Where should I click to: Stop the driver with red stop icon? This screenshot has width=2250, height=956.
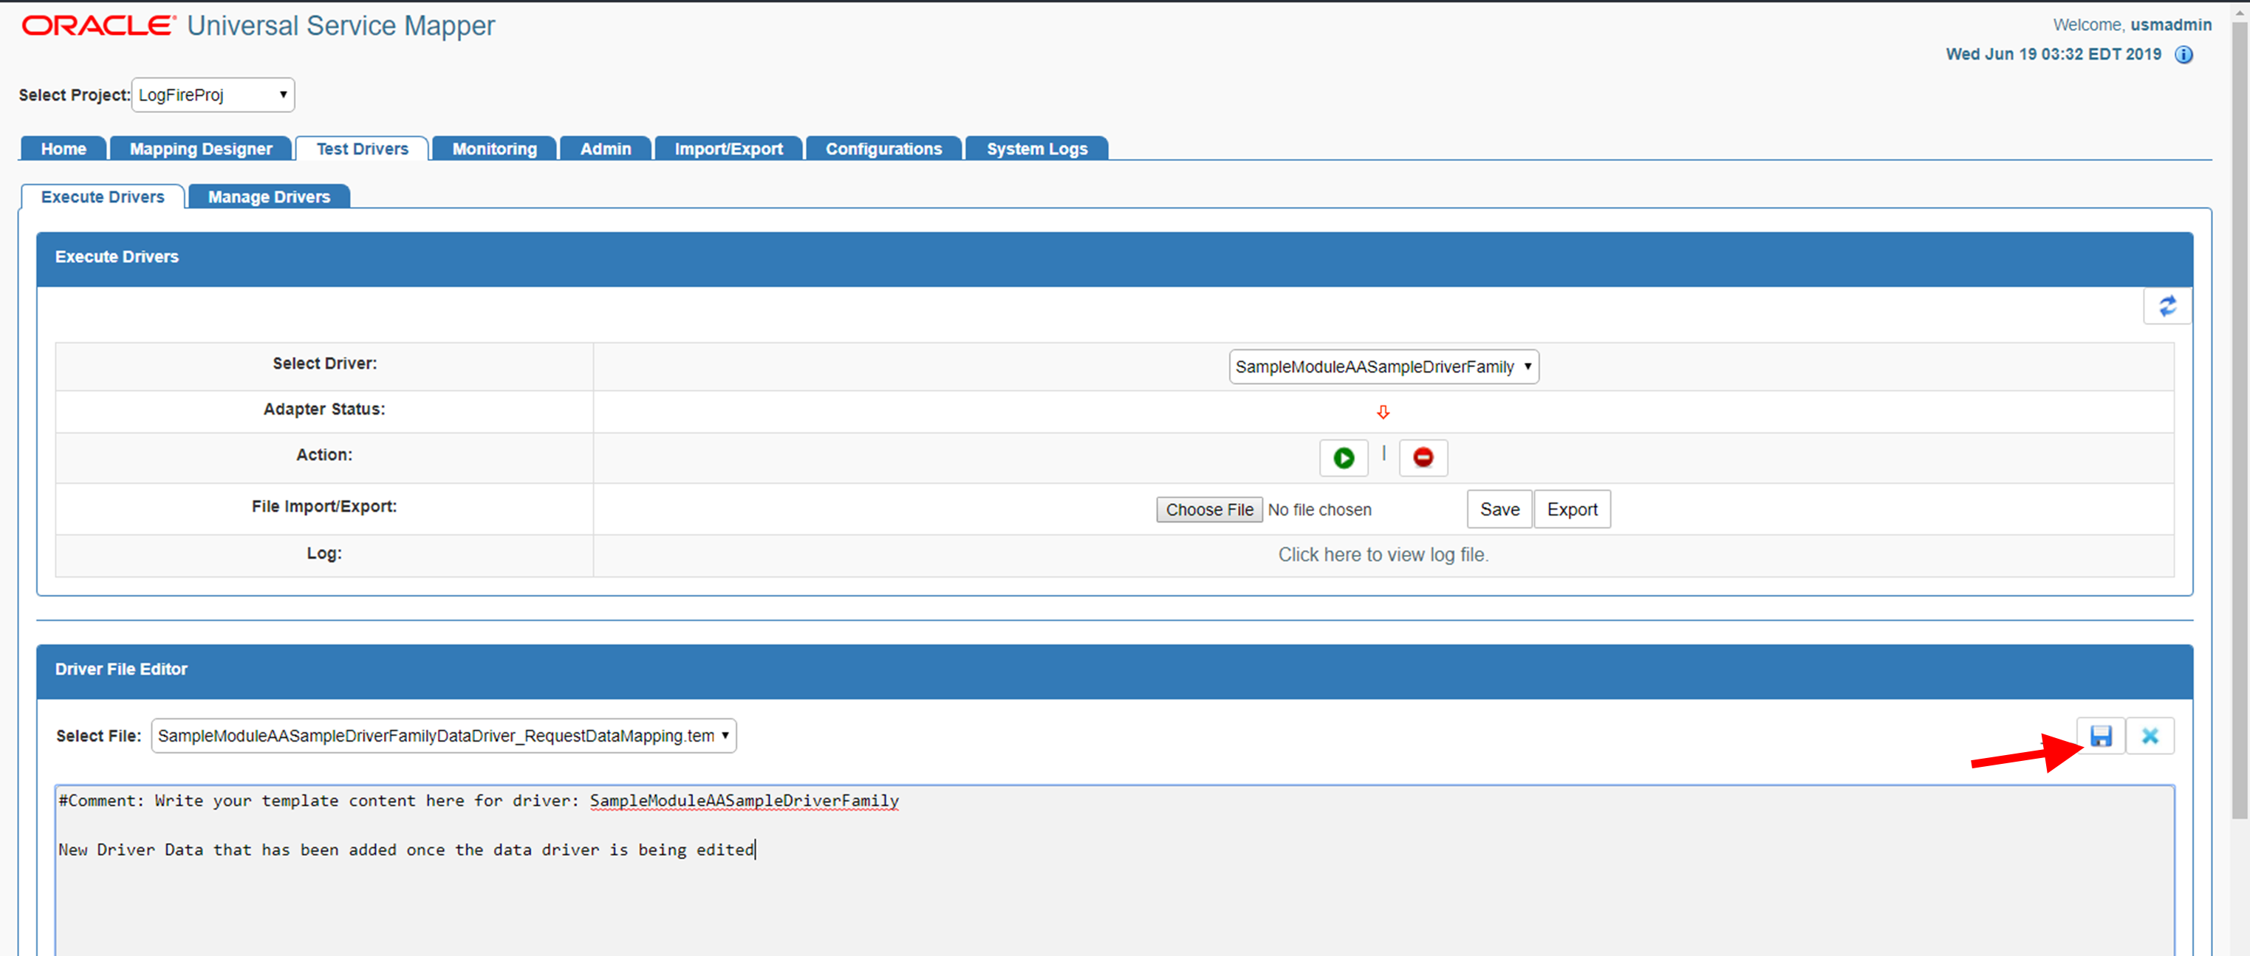1423,458
